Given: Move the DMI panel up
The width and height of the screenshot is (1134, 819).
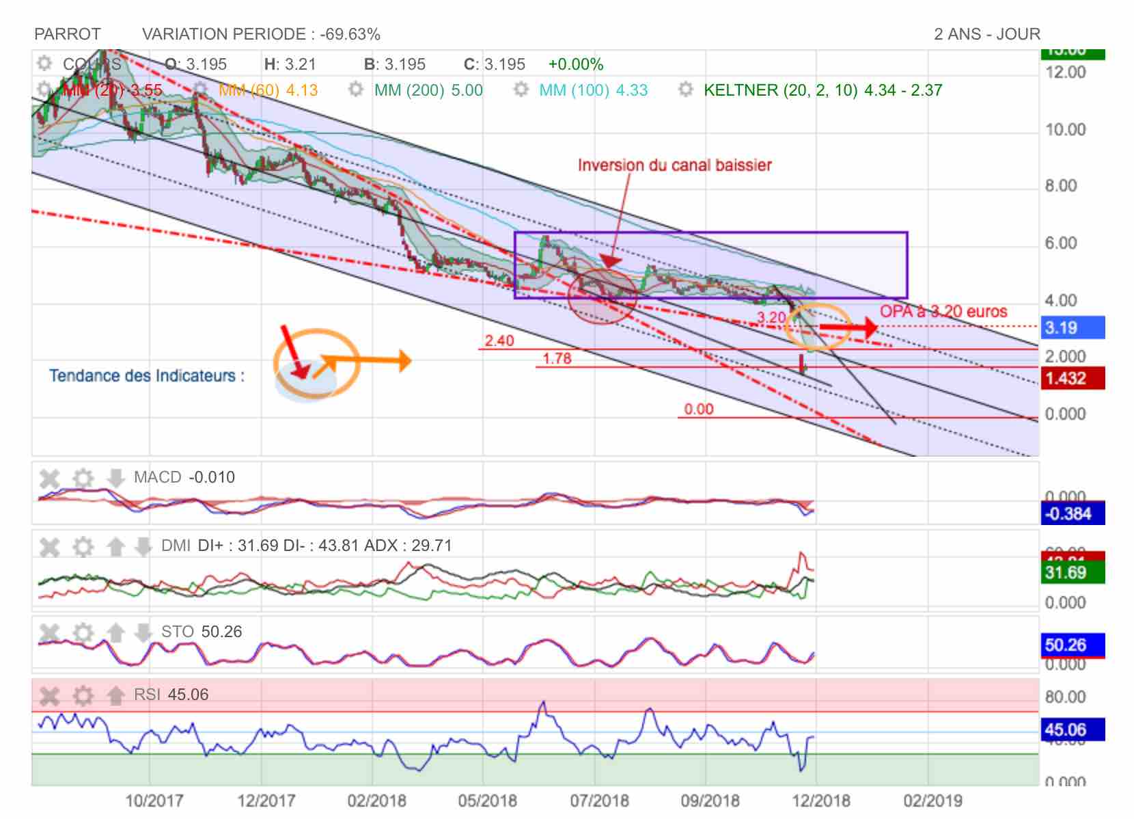Looking at the screenshot, I should pyautogui.click(x=115, y=546).
